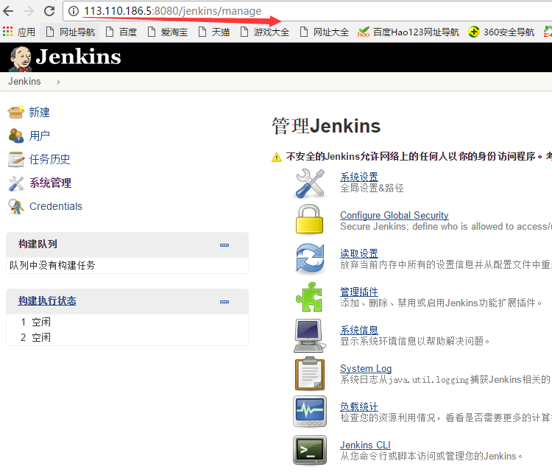Click the 系统设置 wrench-screwdriver icon
Viewport: 552px width, 472px height.
(310, 183)
